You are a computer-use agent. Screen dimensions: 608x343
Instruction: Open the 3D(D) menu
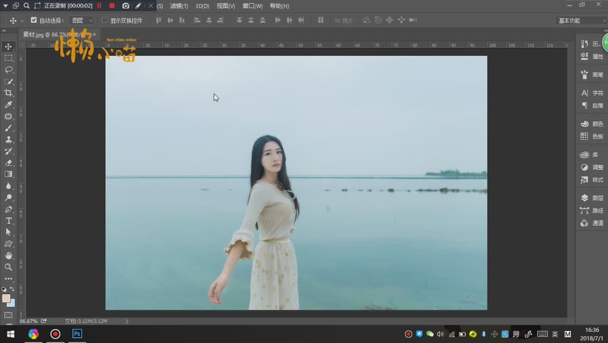pyautogui.click(x=202, y=6)
